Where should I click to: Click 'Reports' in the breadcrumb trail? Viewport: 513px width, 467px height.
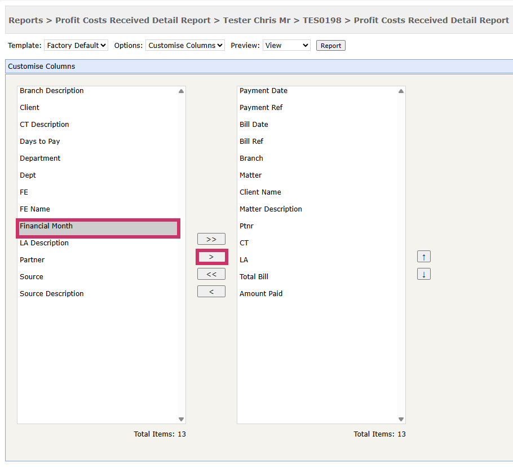pos(26,20)
